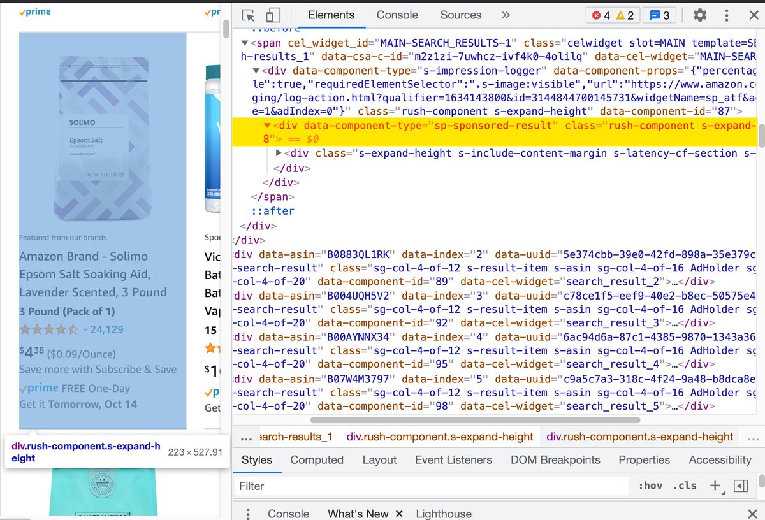Select the ::after pseudo-element row
765x520 pixels.
coord(273,211)
